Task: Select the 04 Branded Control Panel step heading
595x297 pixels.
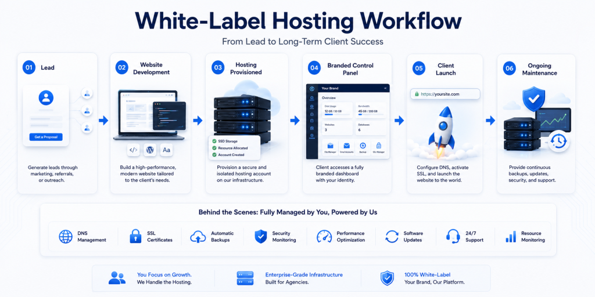Action: [340, 68]
